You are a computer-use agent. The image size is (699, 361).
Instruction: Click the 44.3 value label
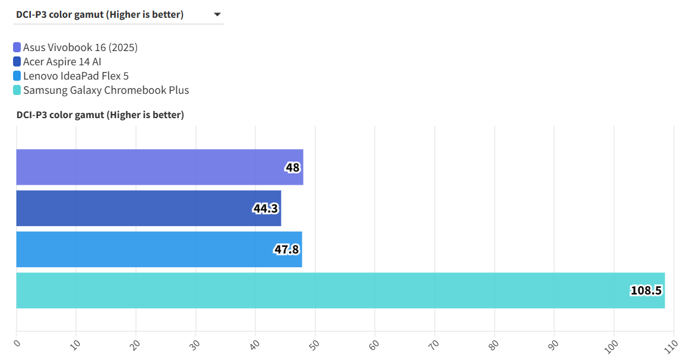point(265,208)
